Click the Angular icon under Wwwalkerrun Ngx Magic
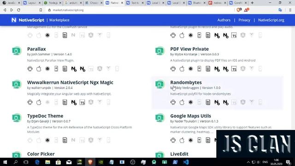Viewport: 295px width, 166px height. tap(91, 102)
